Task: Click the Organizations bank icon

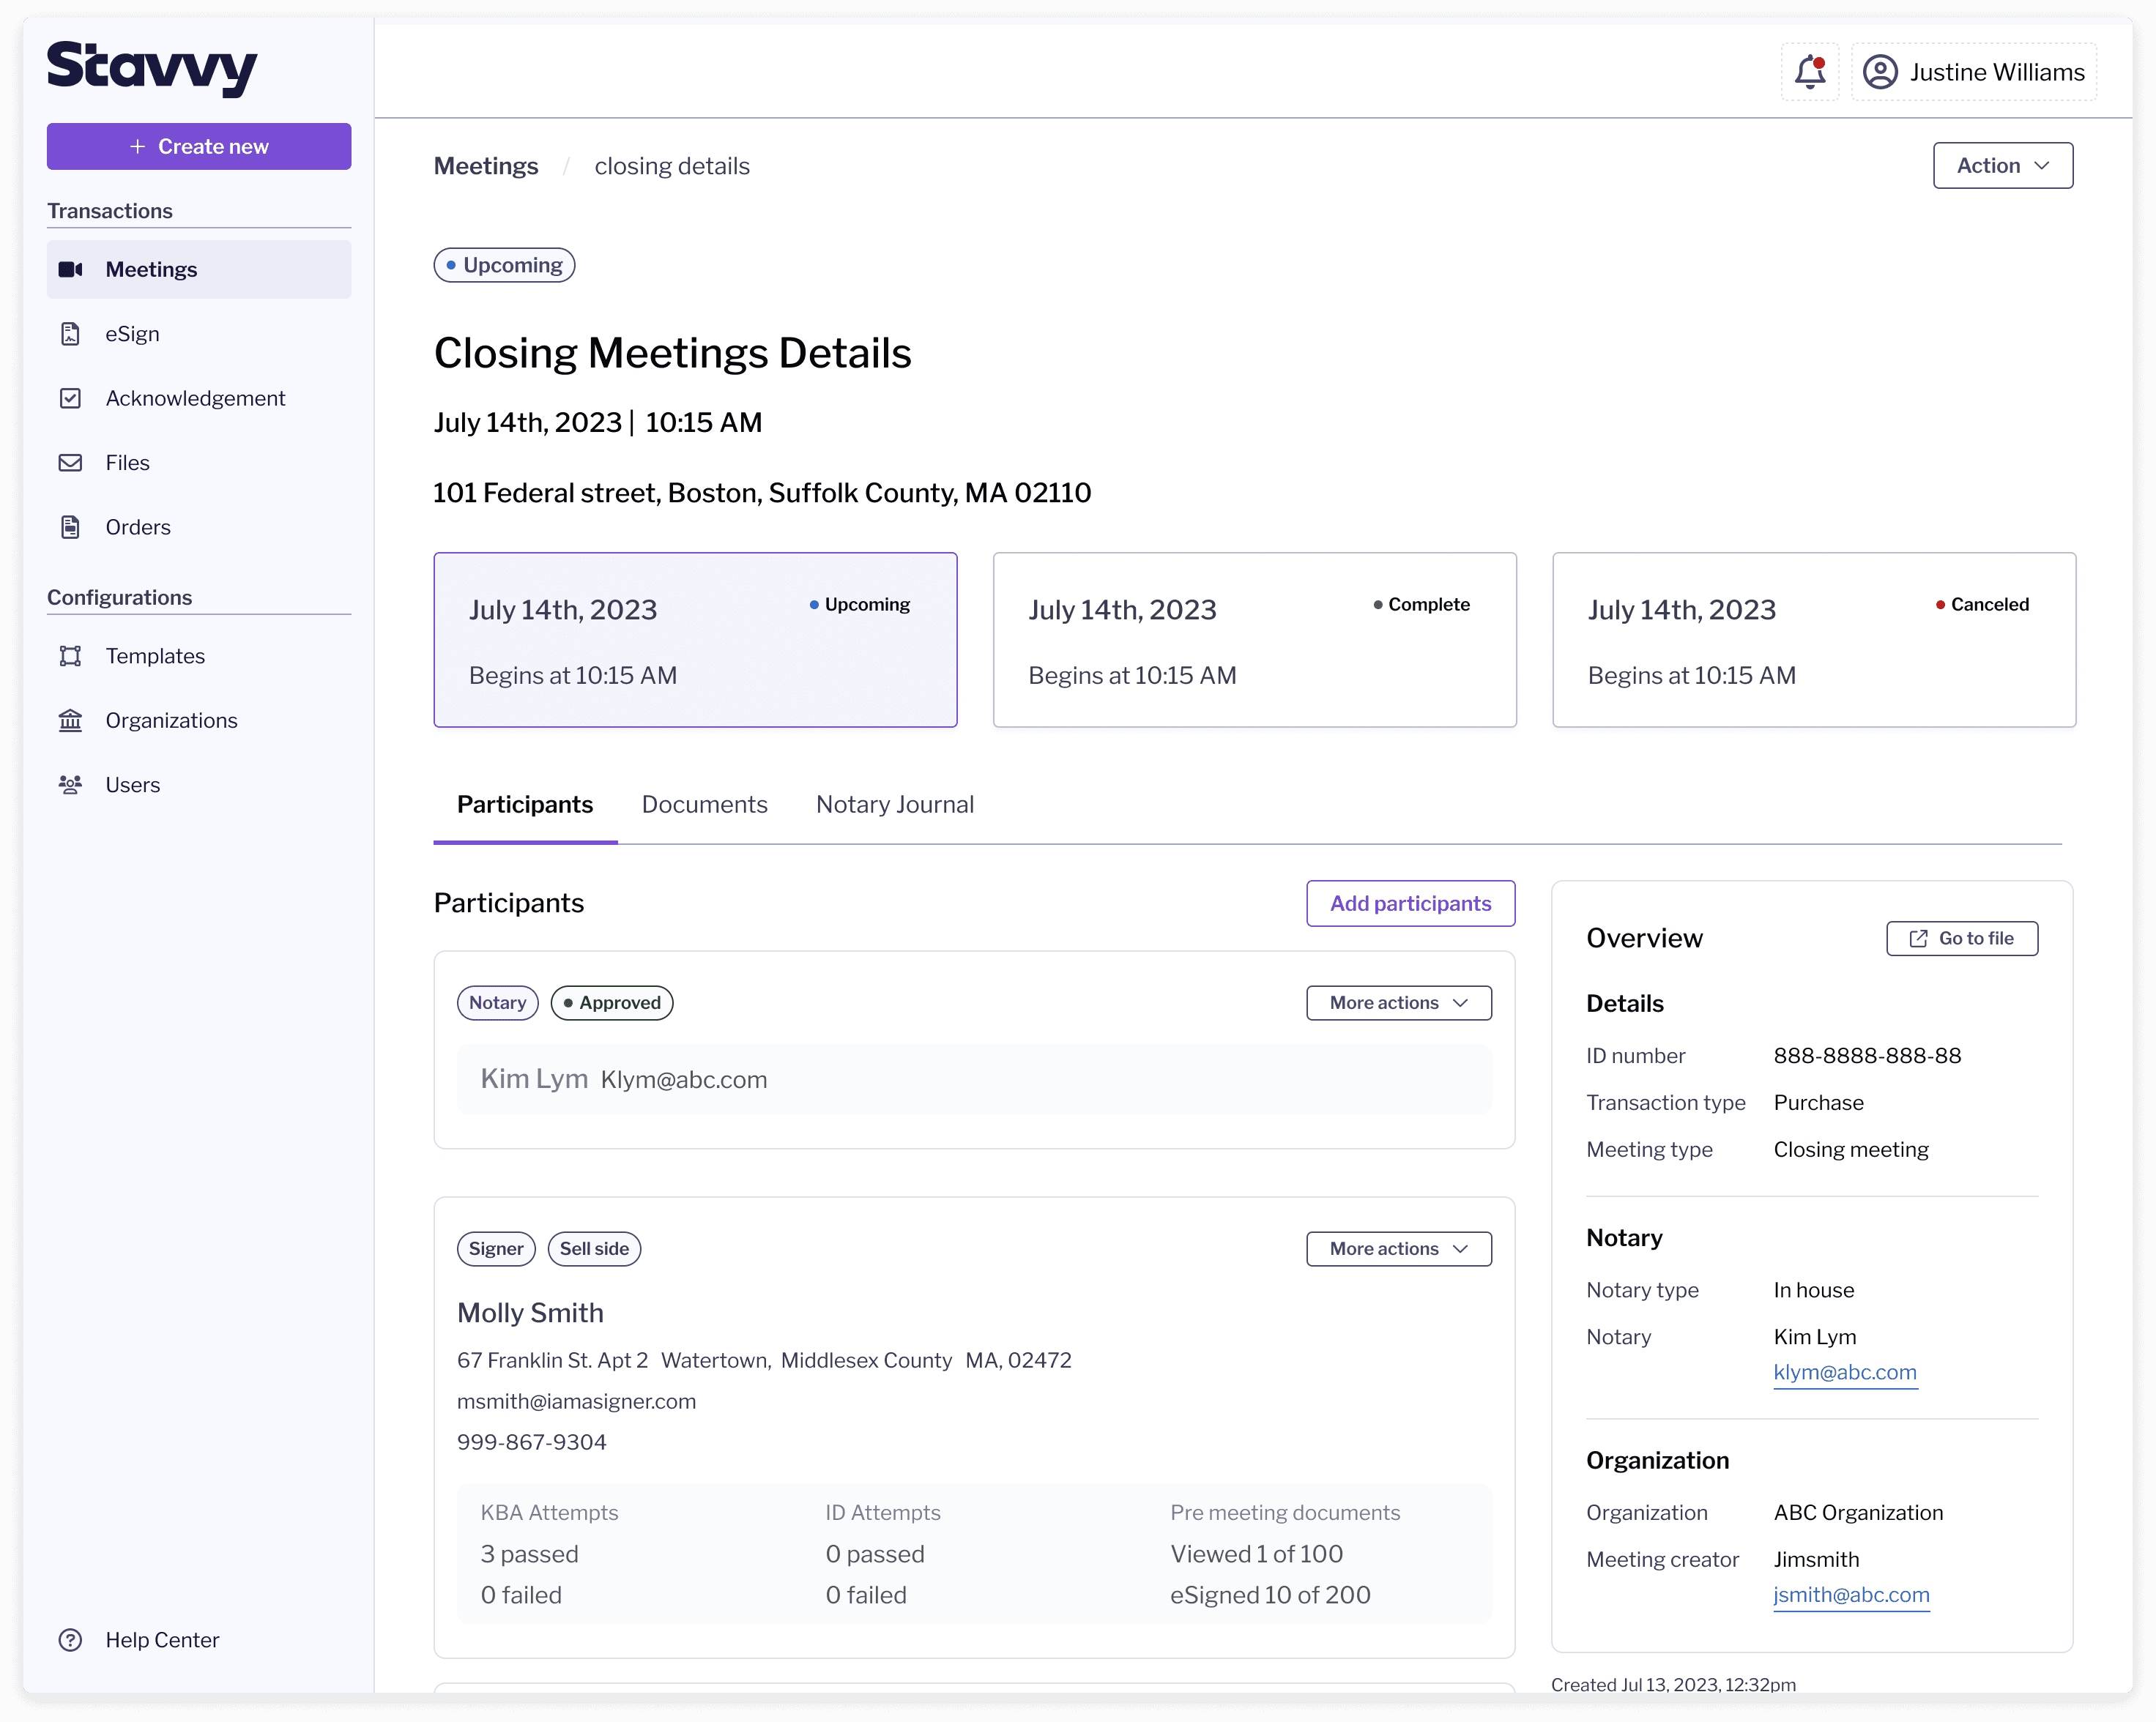Action: (70, 720)
